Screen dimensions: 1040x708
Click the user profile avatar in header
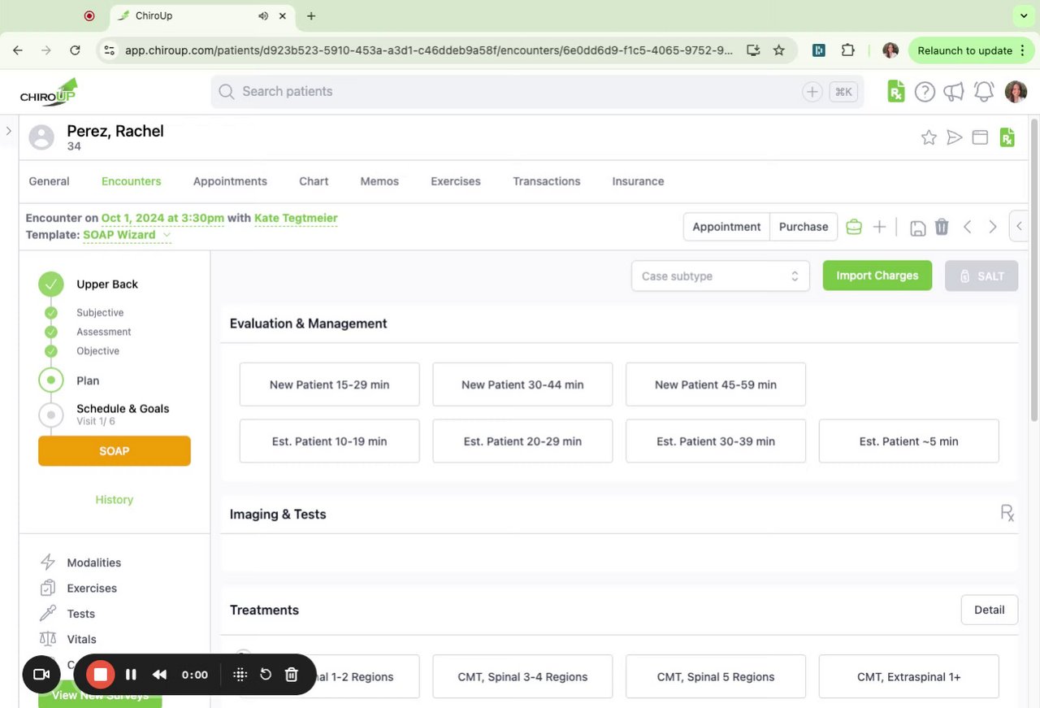(x=1016, y=92)
